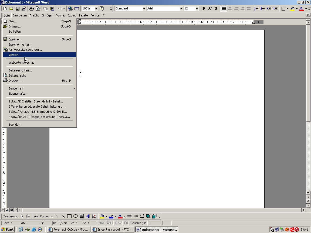The width and height of the screenshot is (311, 233).
Task: Switch to 'Es geht um Word' taskbar window
Action: (113, 229)
